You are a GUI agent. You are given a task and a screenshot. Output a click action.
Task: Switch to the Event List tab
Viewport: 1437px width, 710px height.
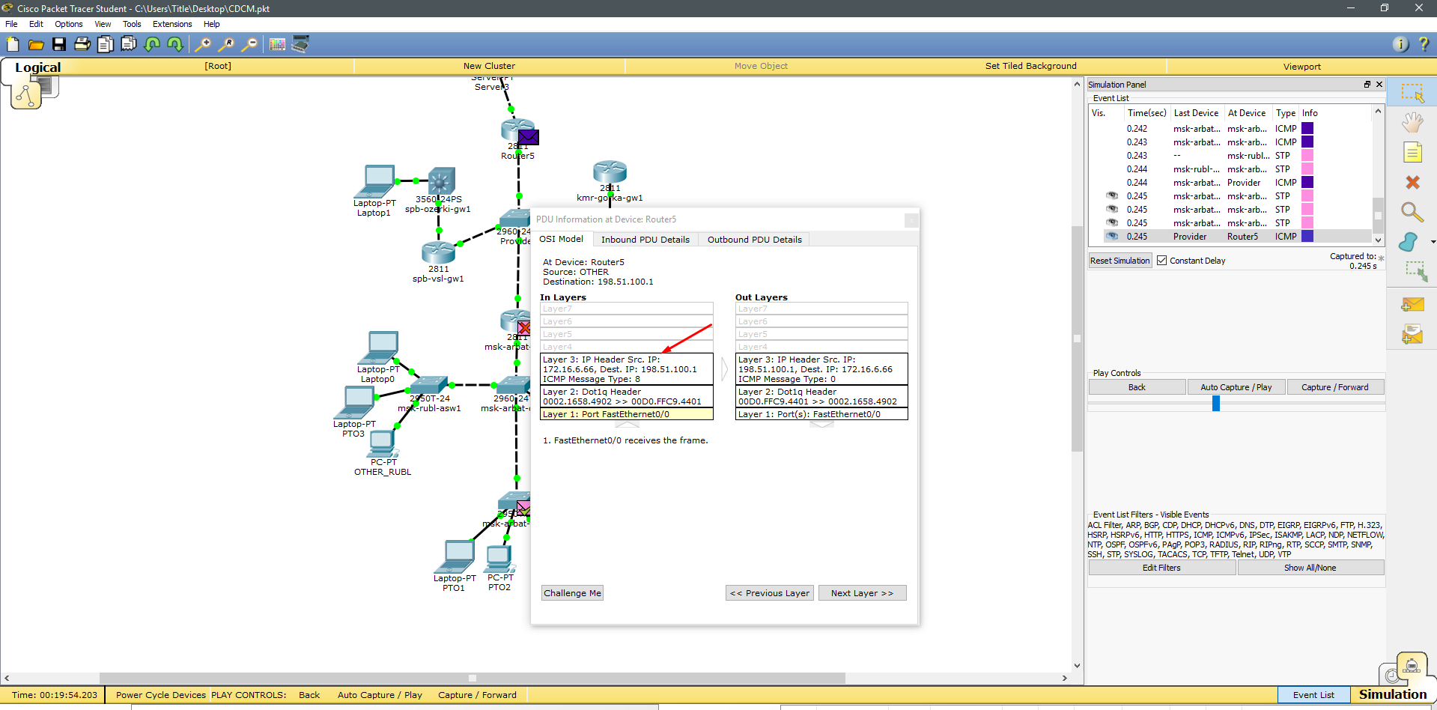click(x=1313, y=694)
